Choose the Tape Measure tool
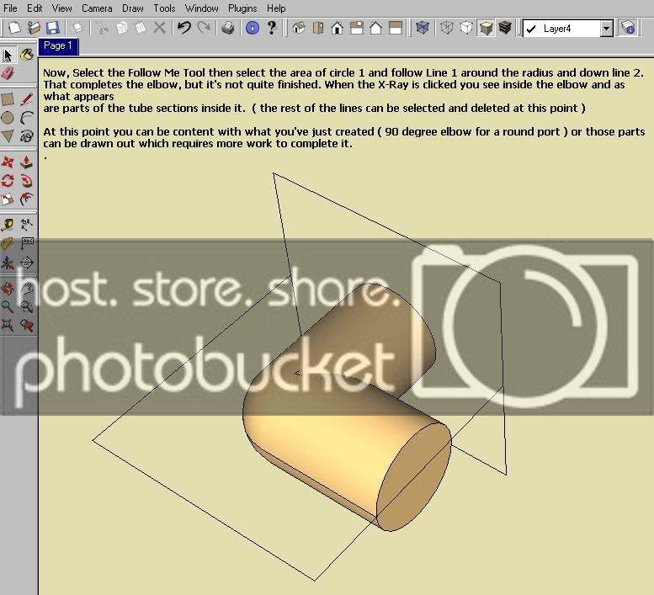654x595 pixels. point(8,226)
